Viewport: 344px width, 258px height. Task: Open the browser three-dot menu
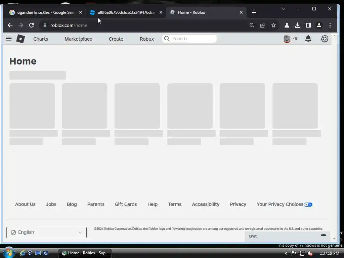coord(330,25)
